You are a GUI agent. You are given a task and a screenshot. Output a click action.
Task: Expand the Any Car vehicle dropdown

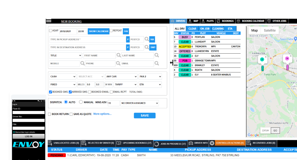pyautogui.click(x=121, y=77)
